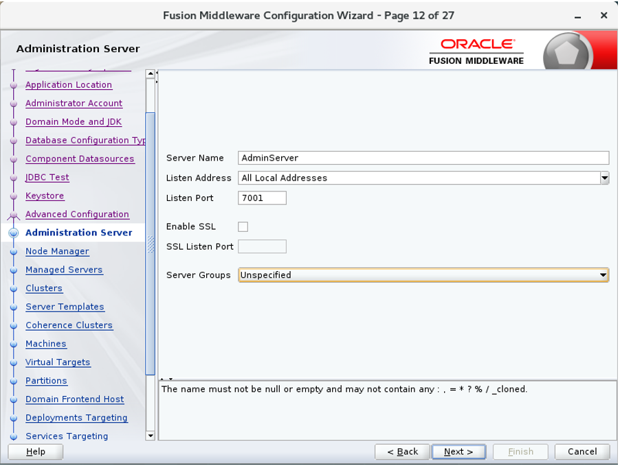The image size is (620, 468).
Task: Proceed with the Next button
Action: click(x=458, y=452)
